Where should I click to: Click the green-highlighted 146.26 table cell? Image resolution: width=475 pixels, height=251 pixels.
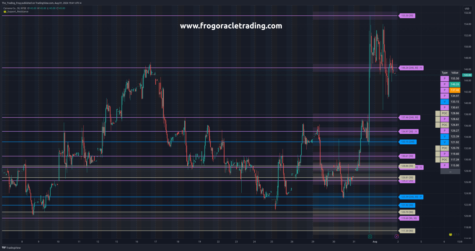pyautogui.click(x=455, y=84)
